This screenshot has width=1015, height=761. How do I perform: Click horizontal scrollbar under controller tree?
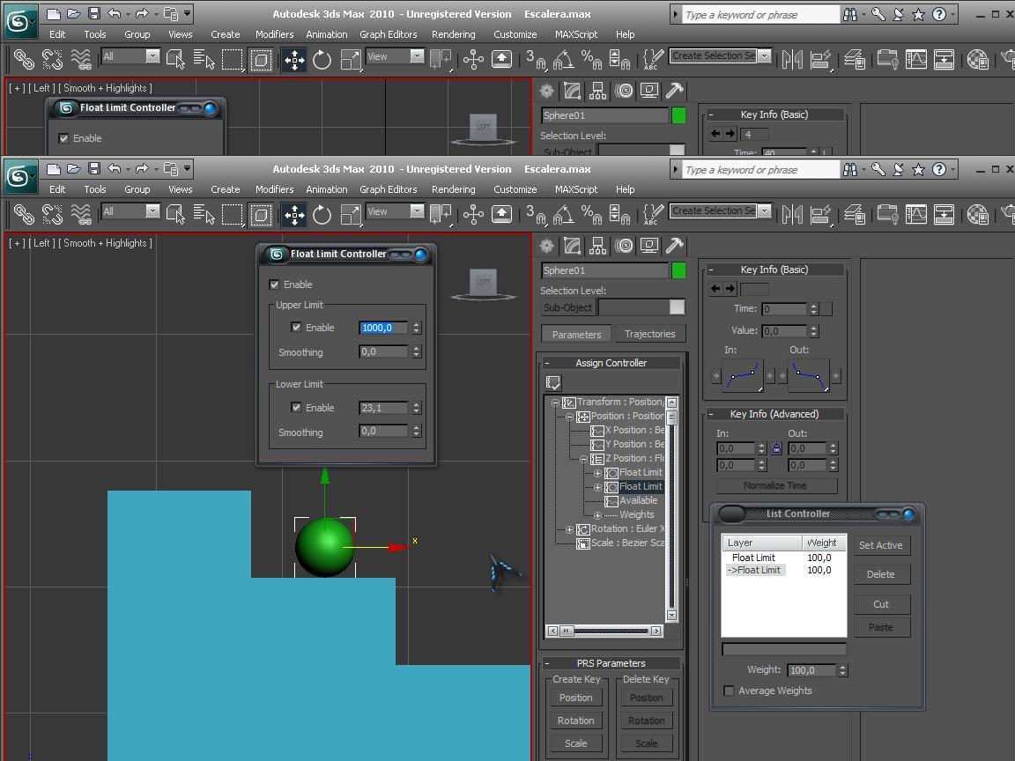point(604,631)
